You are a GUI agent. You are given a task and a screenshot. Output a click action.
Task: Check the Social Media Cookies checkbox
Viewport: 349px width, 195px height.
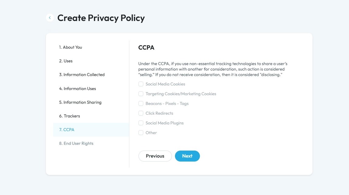click(x=141, y=84)
